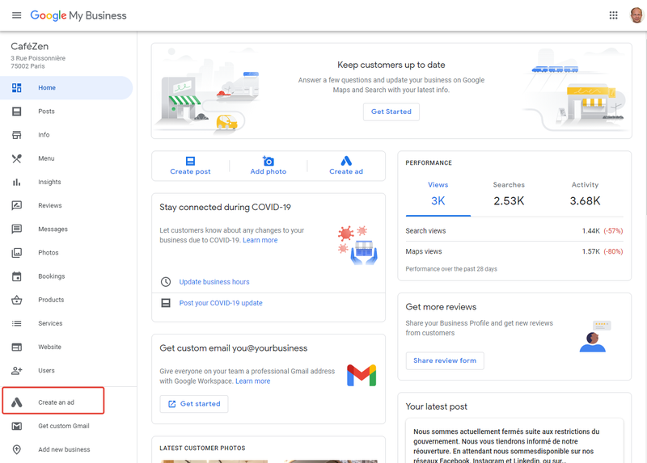Click the Create ad Google Ads icon
This screenshot has height=463, width=647.
(x=346, y=161)
